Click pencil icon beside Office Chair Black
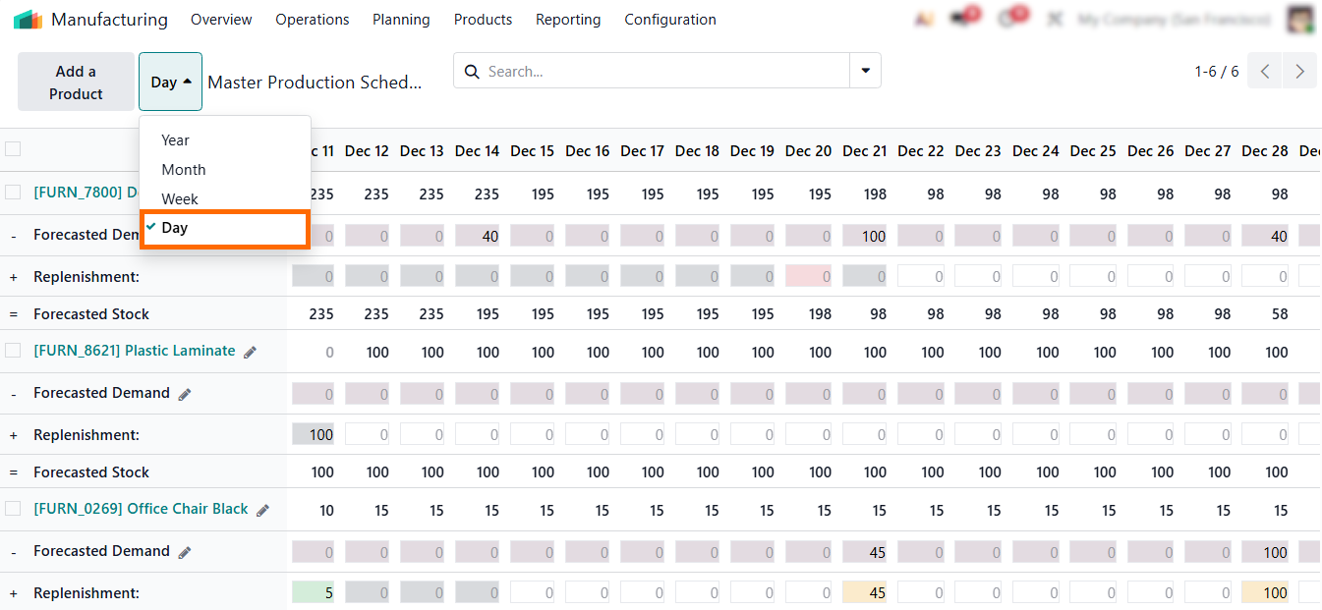 coord(262,510)
